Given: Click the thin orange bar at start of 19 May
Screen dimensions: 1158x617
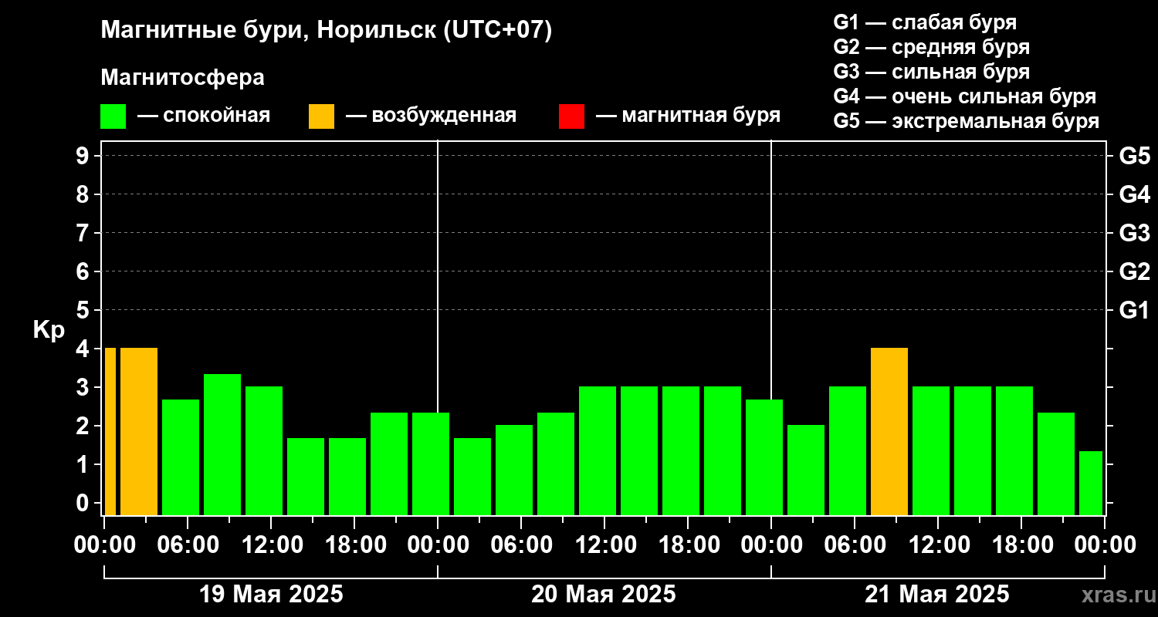Looking at the screenshot, I should (110, 431).
